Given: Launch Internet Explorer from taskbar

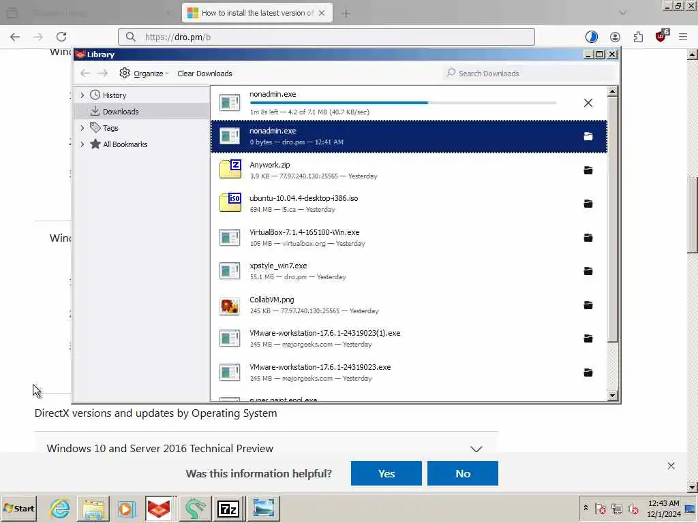Looking at the screenshot, I should pyautogui.click(x=60, y=508).
